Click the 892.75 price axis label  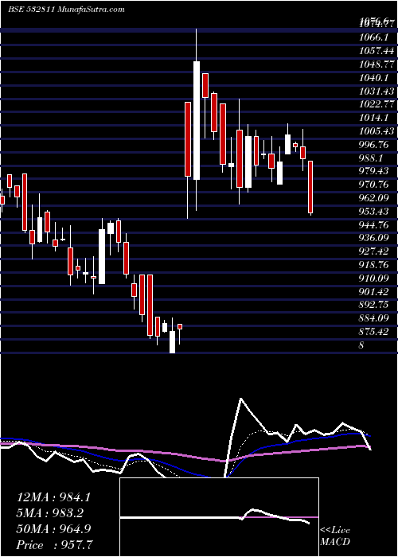point(374,305)
